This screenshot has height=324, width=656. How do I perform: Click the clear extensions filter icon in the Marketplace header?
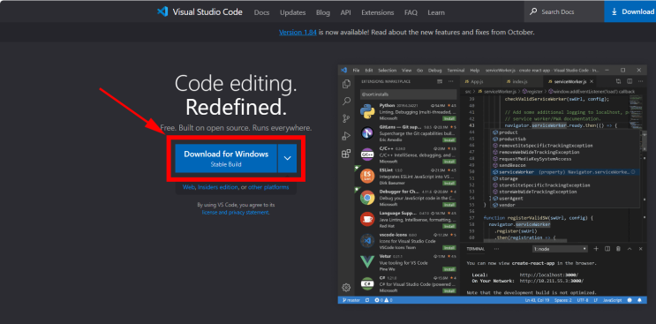coord(440,81)
